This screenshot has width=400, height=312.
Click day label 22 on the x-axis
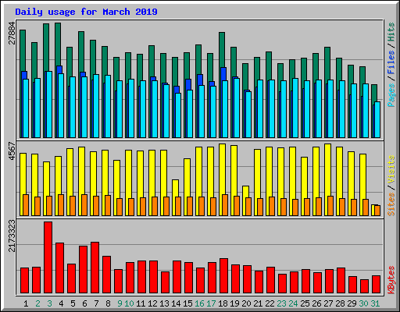270,303
